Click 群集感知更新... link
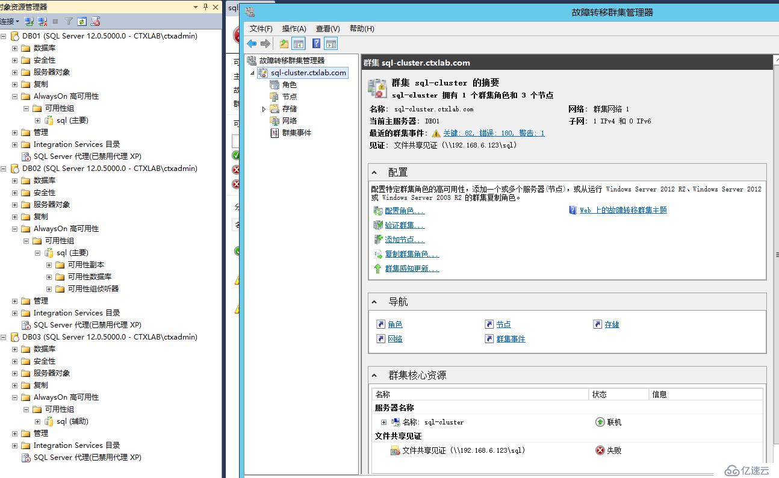Image resolution: width=779 pixels, height=478 pixels. (x=412, y=268)
